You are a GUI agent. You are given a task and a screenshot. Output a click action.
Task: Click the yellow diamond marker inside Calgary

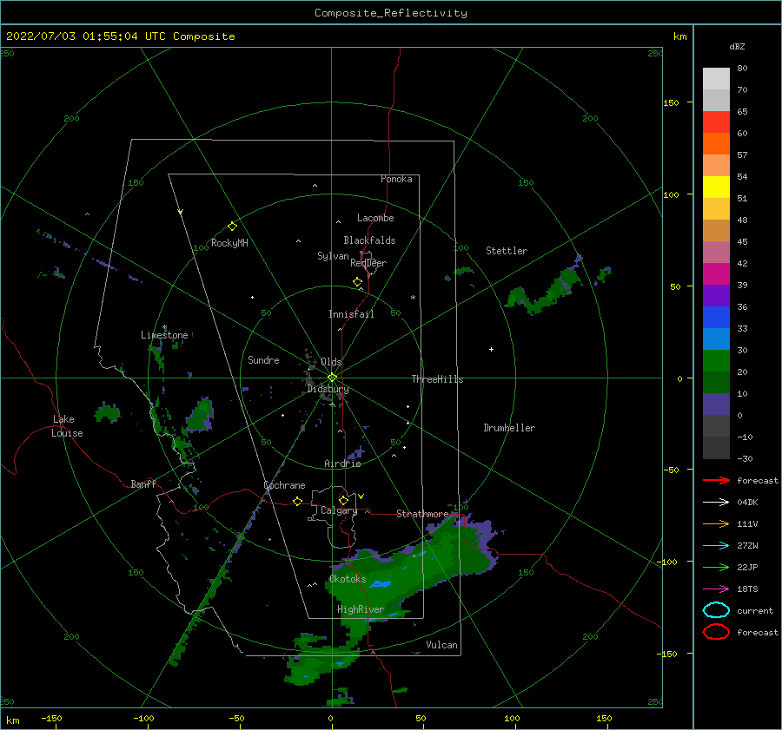(x=343, y=500)
